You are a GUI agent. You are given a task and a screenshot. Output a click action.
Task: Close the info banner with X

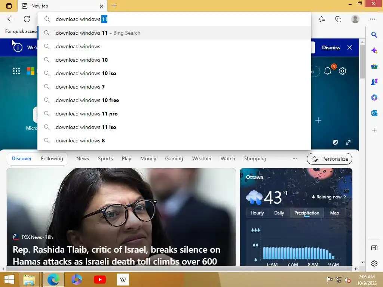[350, 47]
